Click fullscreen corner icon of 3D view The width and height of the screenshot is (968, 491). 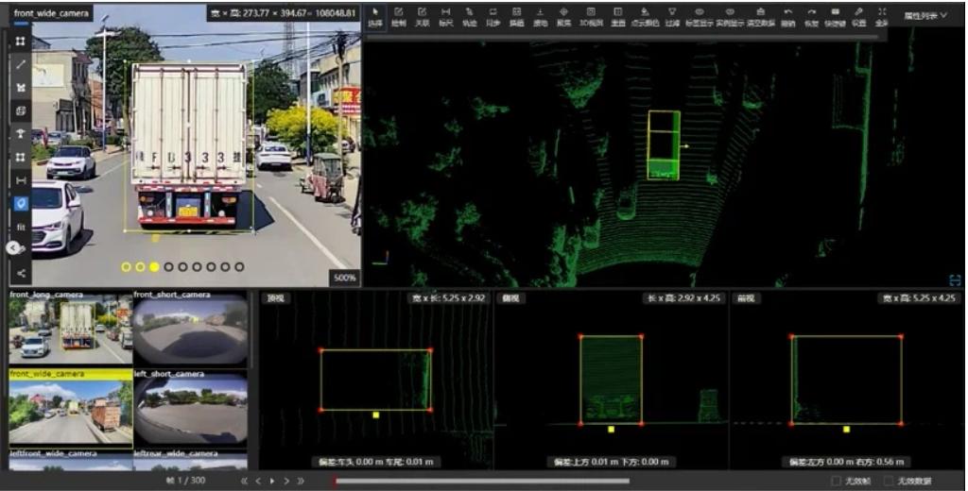click(x=955, y=280)
